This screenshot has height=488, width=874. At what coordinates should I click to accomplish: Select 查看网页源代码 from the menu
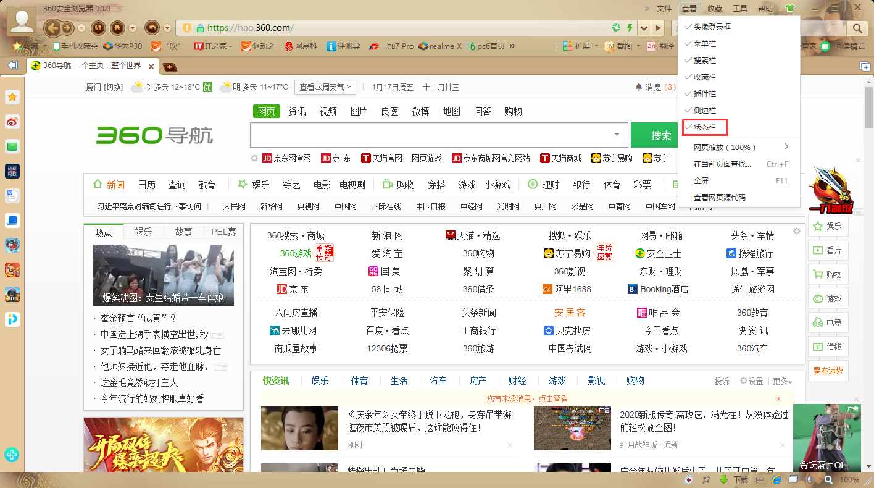(x=720, y=198)
